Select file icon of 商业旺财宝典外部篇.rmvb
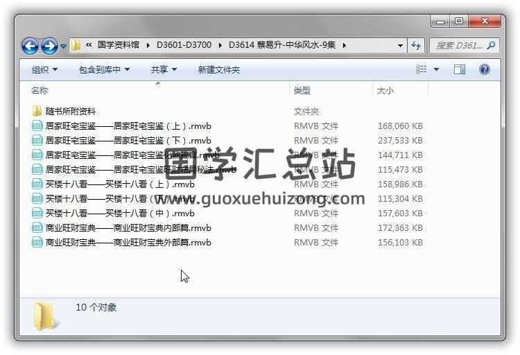This screenshot has height=355, width=520. (37, 243)
